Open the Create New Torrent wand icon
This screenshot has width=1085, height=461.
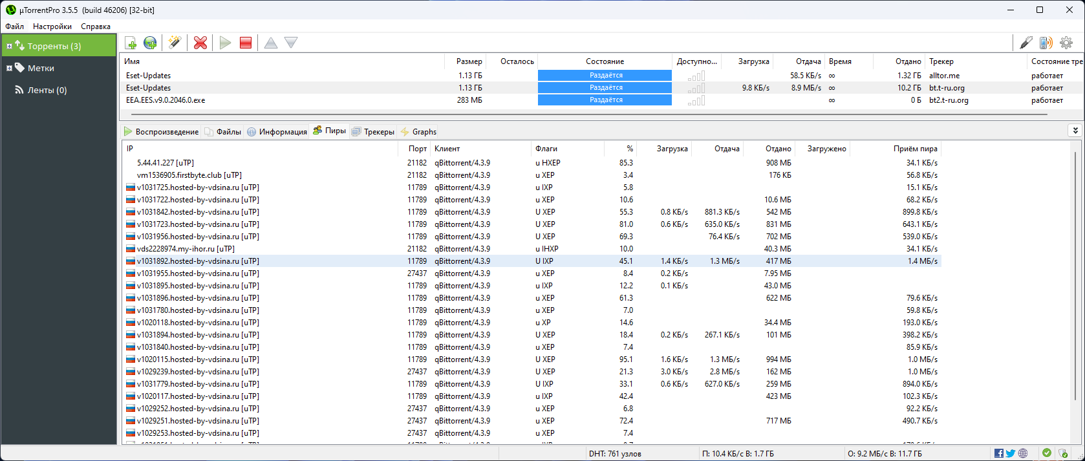click(174, 43)
